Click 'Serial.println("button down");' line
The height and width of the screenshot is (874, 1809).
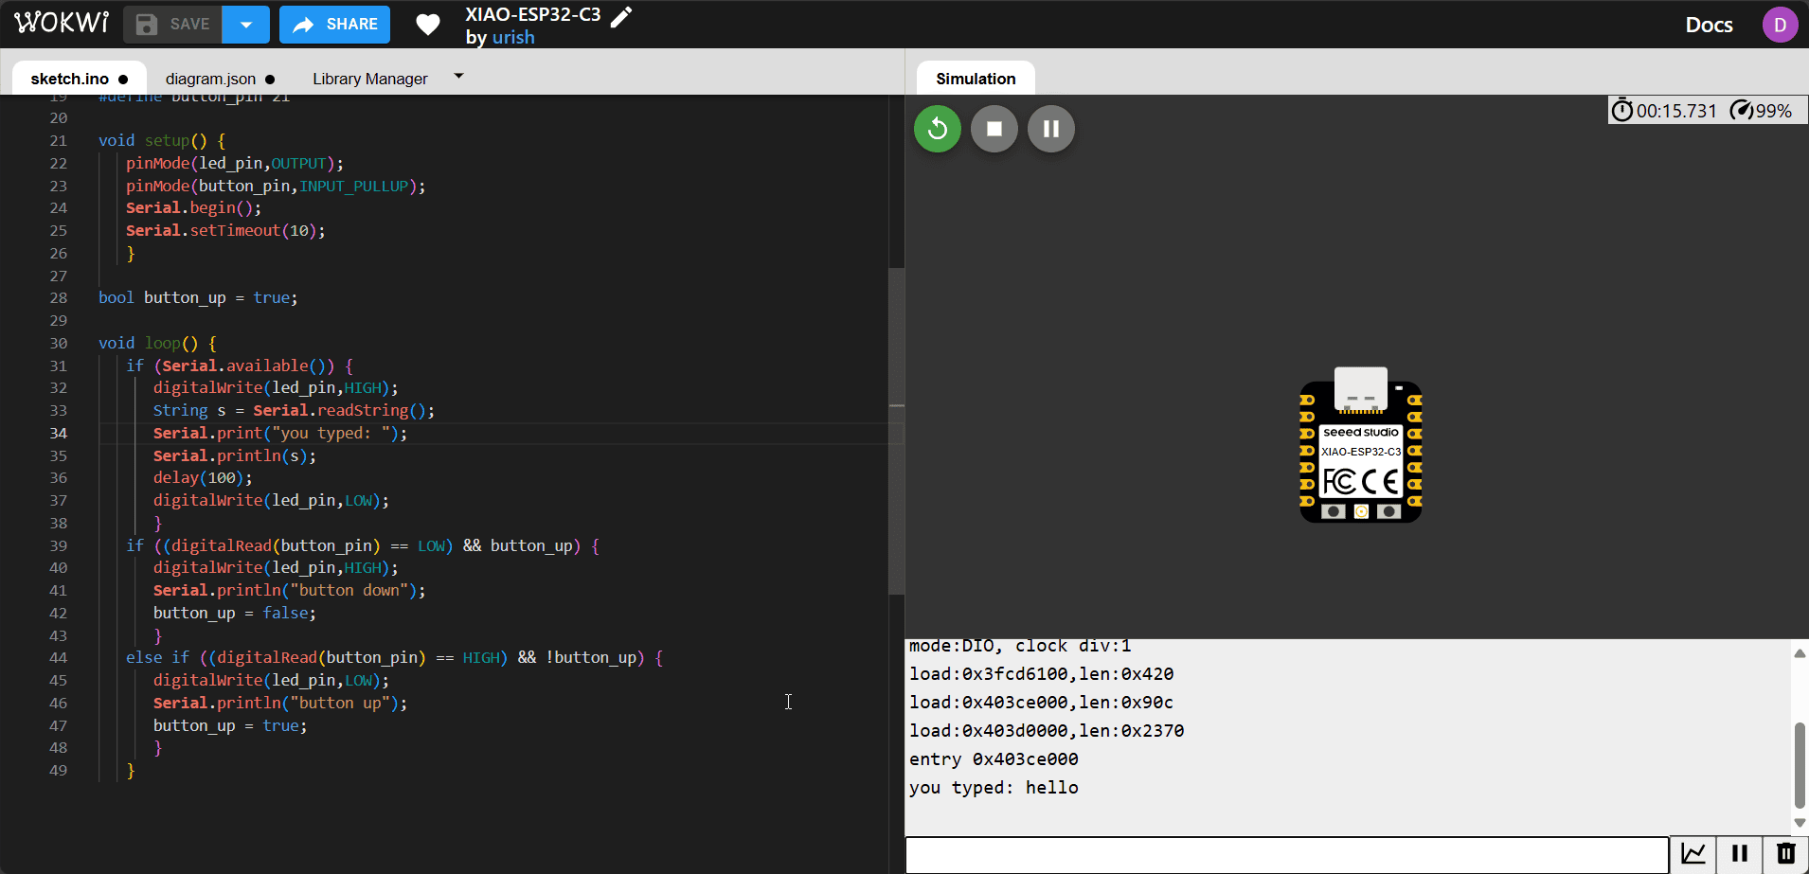coord(290,590)
